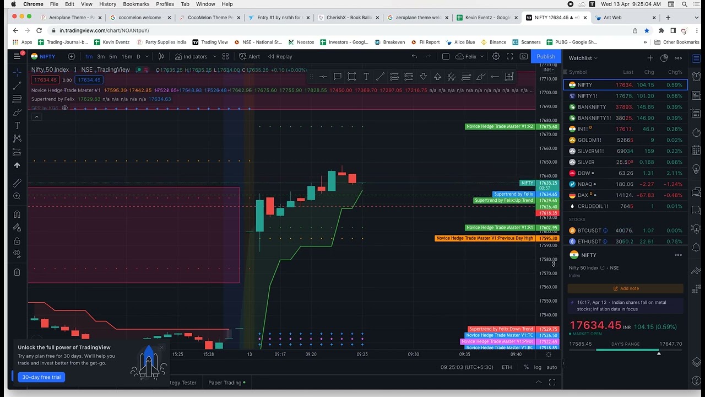This screenshot has width=705, height=397.
Task: Collapse the bottom panel chevron
Action: pyautogui.click(x=539, y=383)
